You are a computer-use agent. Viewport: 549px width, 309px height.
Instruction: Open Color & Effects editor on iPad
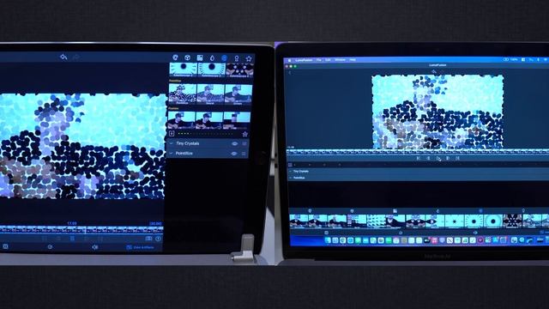[140, 247]
